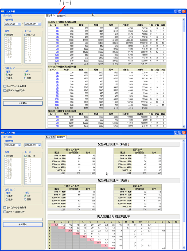Uncheck 全会場 in the upper window
Screen dimensions: 187x251
coord(6,35)
